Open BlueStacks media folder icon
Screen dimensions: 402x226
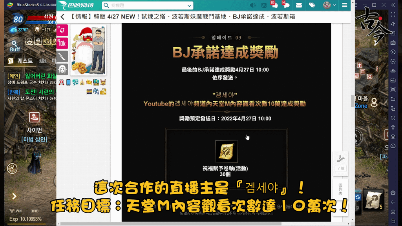coord(393,99)
